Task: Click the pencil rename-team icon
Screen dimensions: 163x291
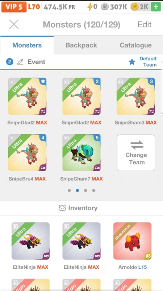Action: click(x=20, y=62)
